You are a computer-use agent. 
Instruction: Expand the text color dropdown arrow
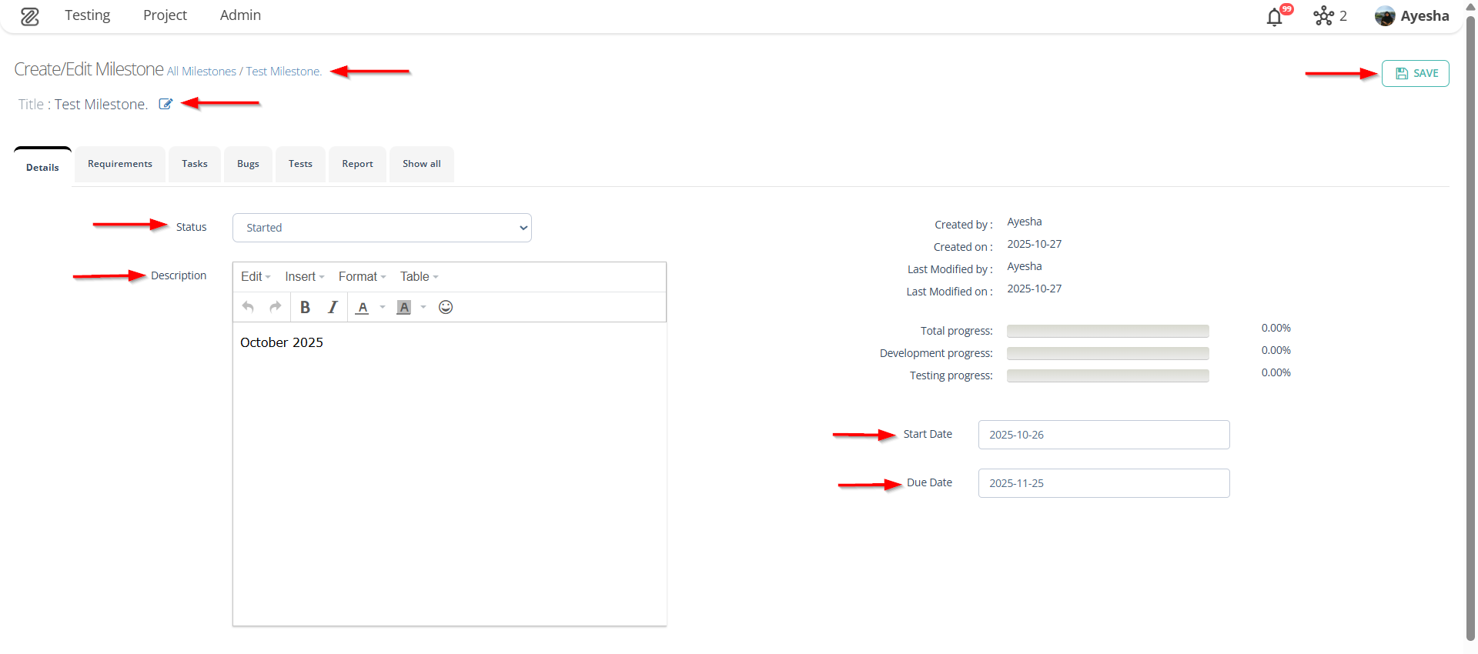[x=383, y=307]
